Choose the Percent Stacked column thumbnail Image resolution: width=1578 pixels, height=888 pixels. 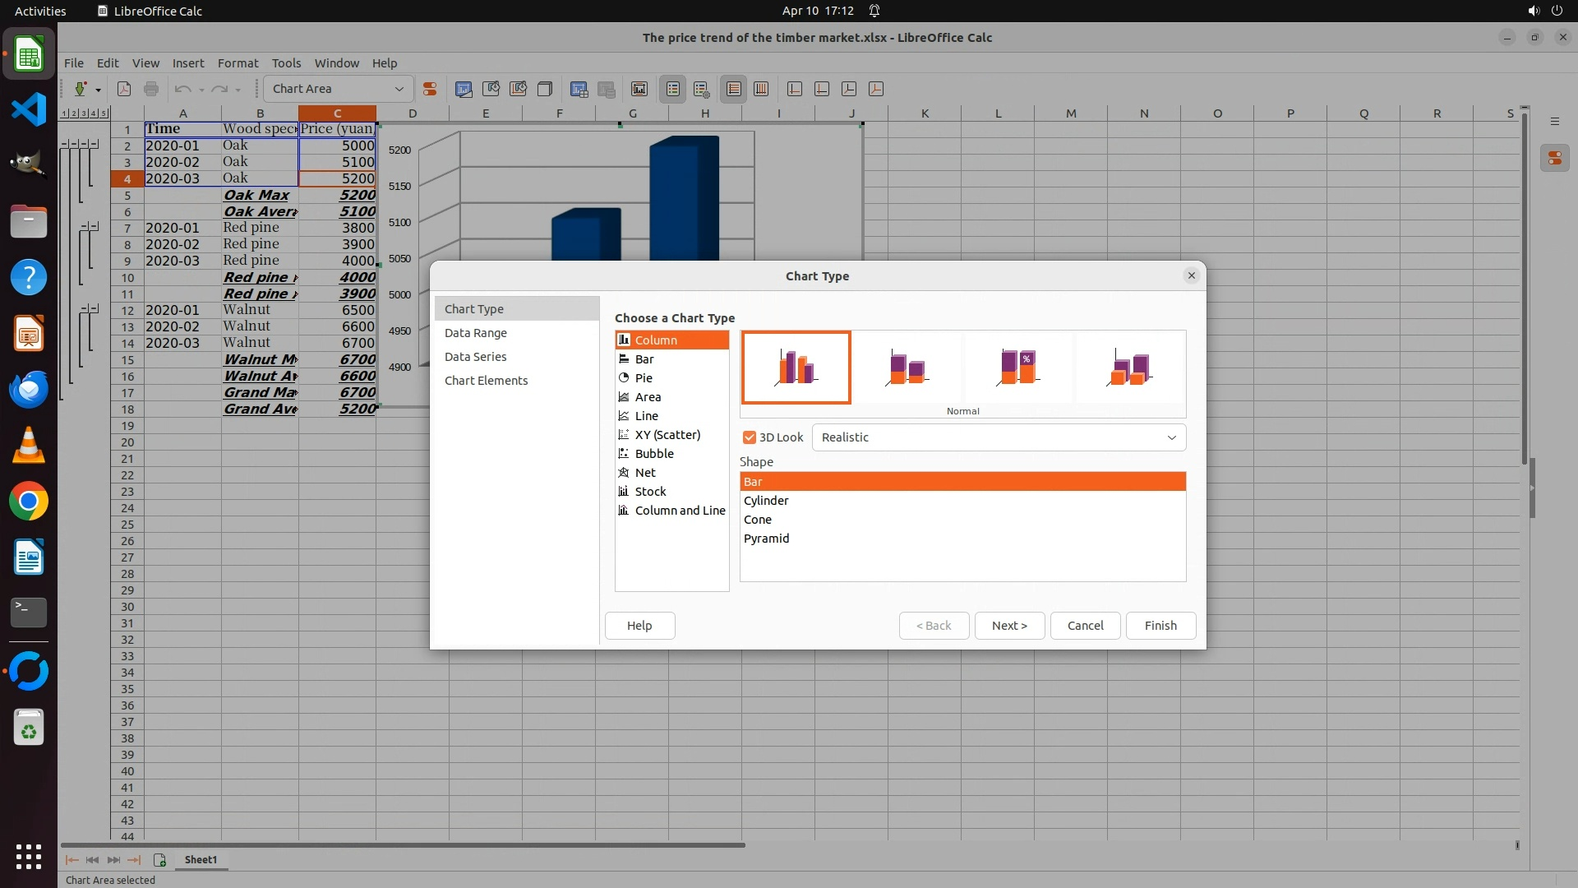[x=1018, y=368]
